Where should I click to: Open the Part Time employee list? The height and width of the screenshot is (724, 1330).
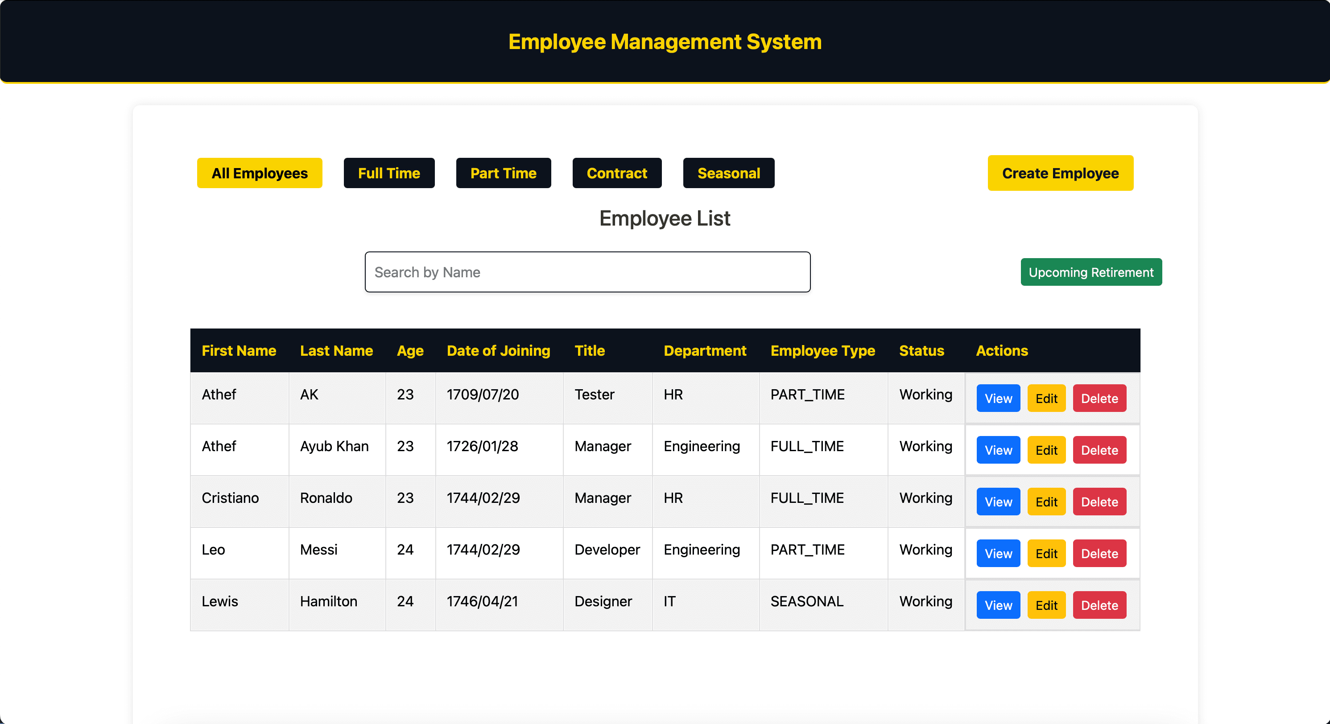point(504,173)
